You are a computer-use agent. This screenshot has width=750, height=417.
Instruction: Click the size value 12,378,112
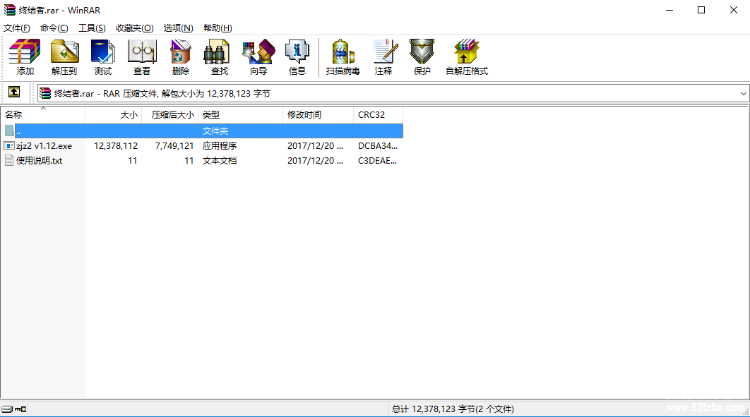[x=116, y=145]
